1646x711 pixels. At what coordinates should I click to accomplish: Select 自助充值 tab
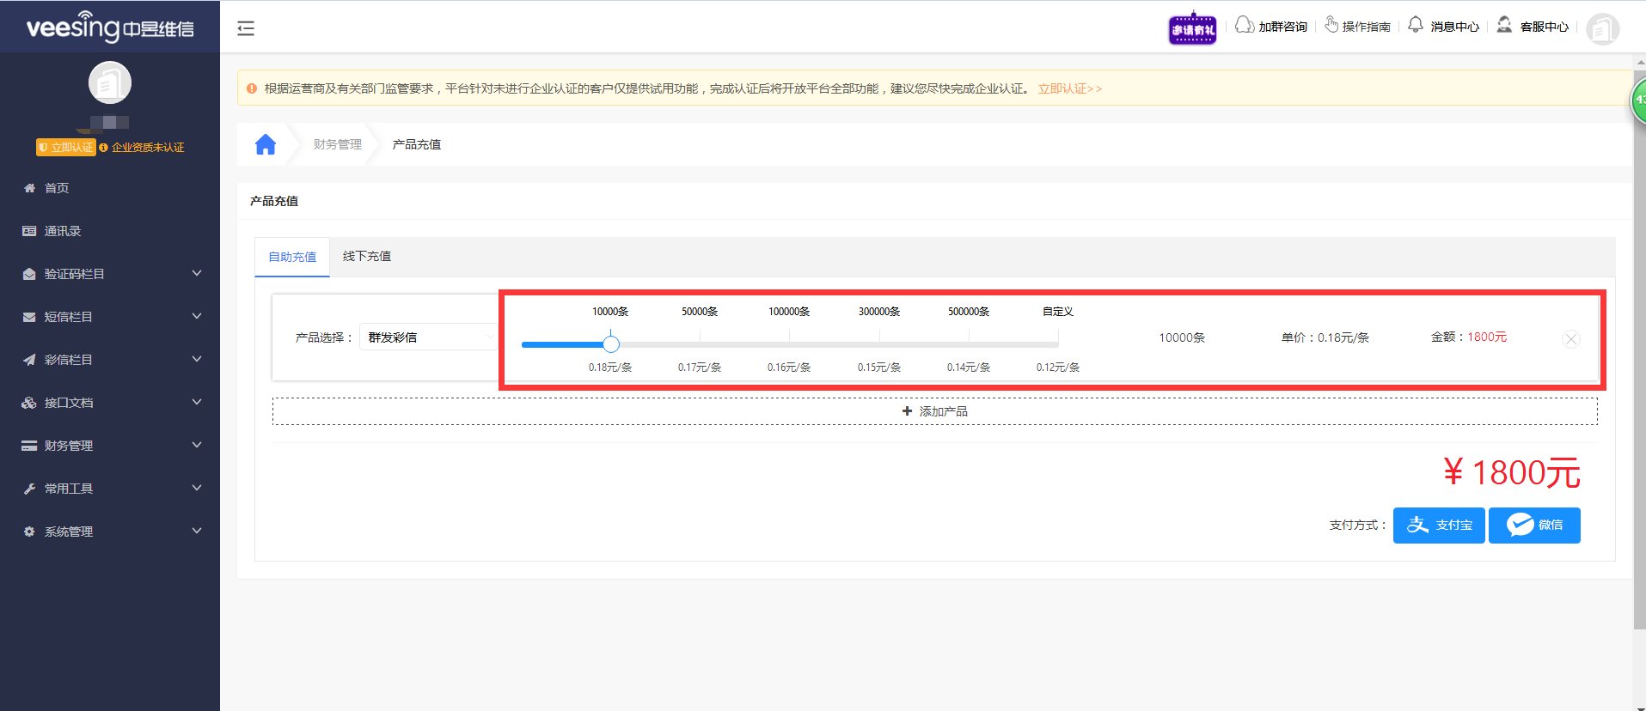[292, 257]
